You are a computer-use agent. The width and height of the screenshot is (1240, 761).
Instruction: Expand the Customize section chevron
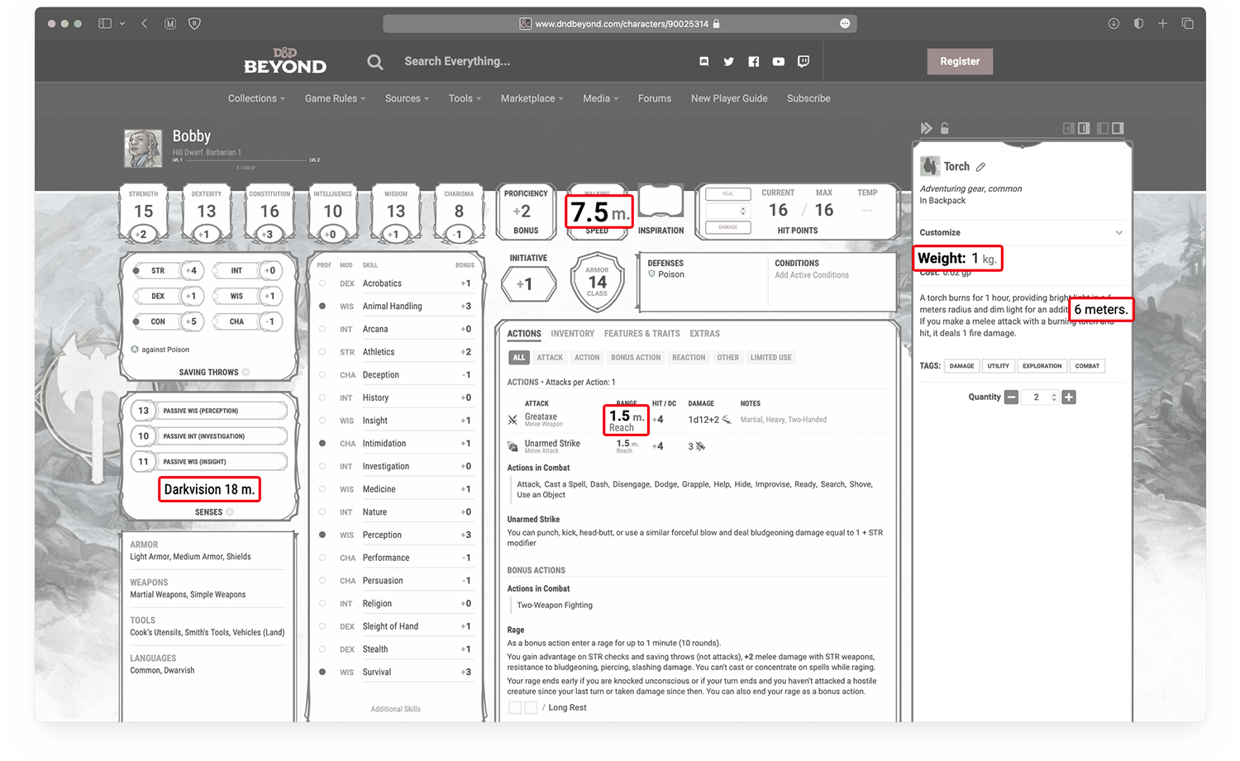[1118, 233]
